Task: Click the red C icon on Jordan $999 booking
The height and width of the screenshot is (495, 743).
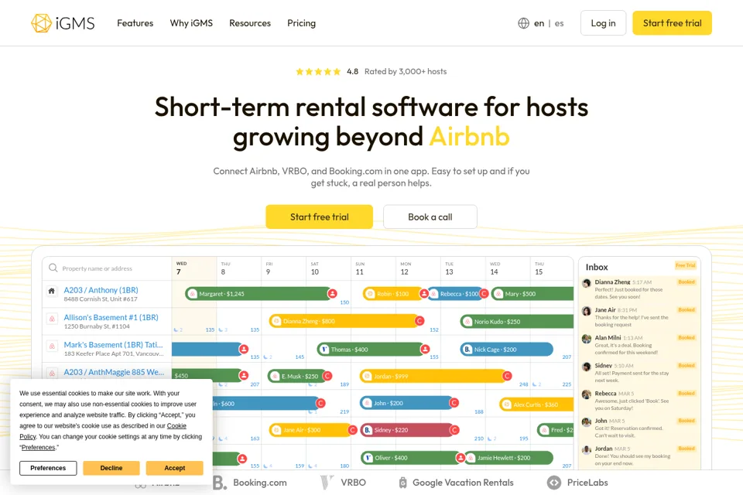Action: click(x=507, y=376)
